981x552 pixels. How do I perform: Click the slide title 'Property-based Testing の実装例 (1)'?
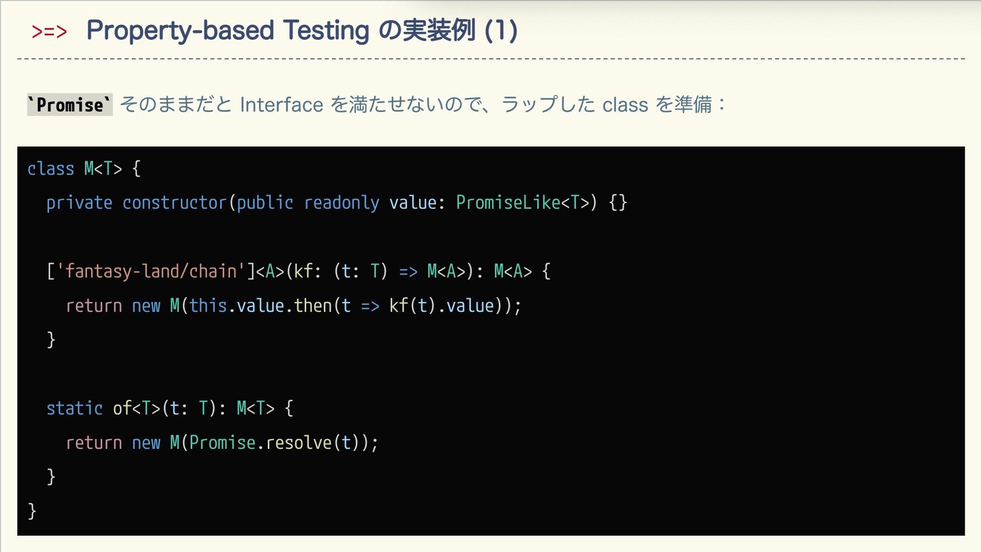click(301, 31)
